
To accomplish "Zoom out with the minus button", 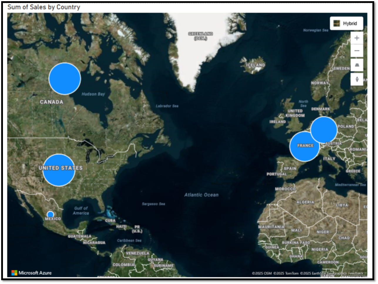I will pos(357,51).
